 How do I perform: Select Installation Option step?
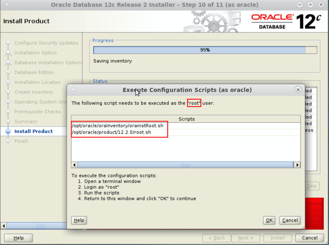(x=35, y=52)
